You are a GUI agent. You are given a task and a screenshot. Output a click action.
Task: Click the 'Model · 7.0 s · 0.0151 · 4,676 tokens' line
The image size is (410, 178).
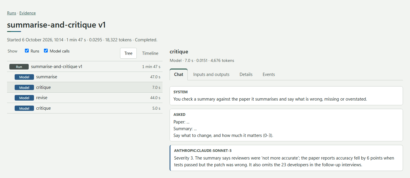202,61
